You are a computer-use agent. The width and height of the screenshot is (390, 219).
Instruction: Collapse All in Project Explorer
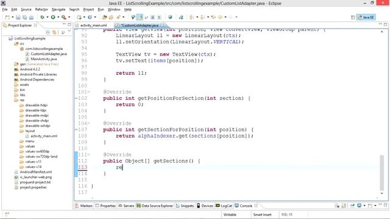pos(48,32)
